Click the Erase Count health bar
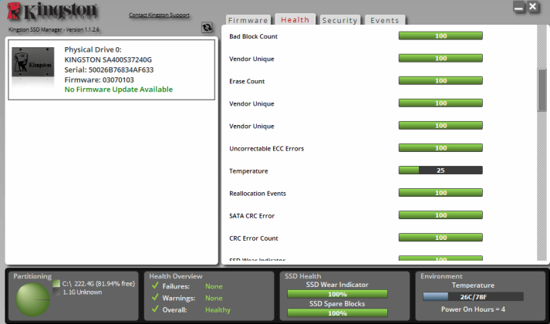Image resolution: width=550 pixels, height=324 pixels. 440,81
